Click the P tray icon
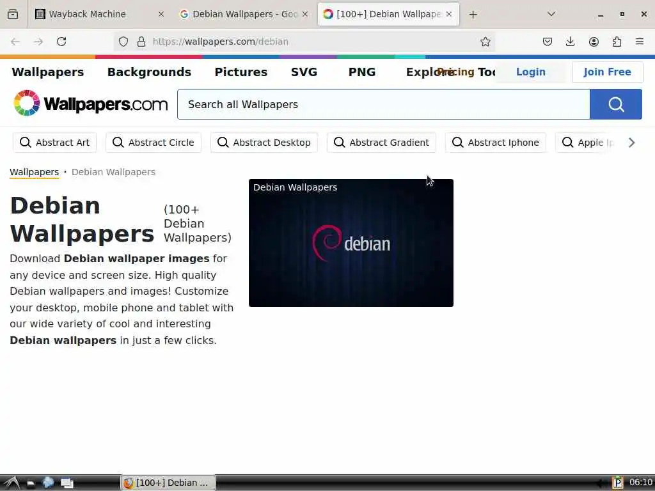Screen dimensions: 655x491 618,483
